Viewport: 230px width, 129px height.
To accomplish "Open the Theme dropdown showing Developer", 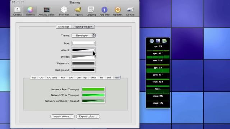I will [83, 35].
